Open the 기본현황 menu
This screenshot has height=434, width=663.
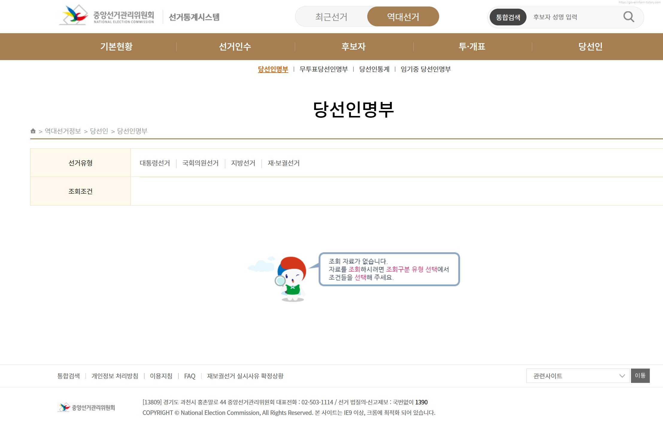pyautogui.click(x=116, y=47)
